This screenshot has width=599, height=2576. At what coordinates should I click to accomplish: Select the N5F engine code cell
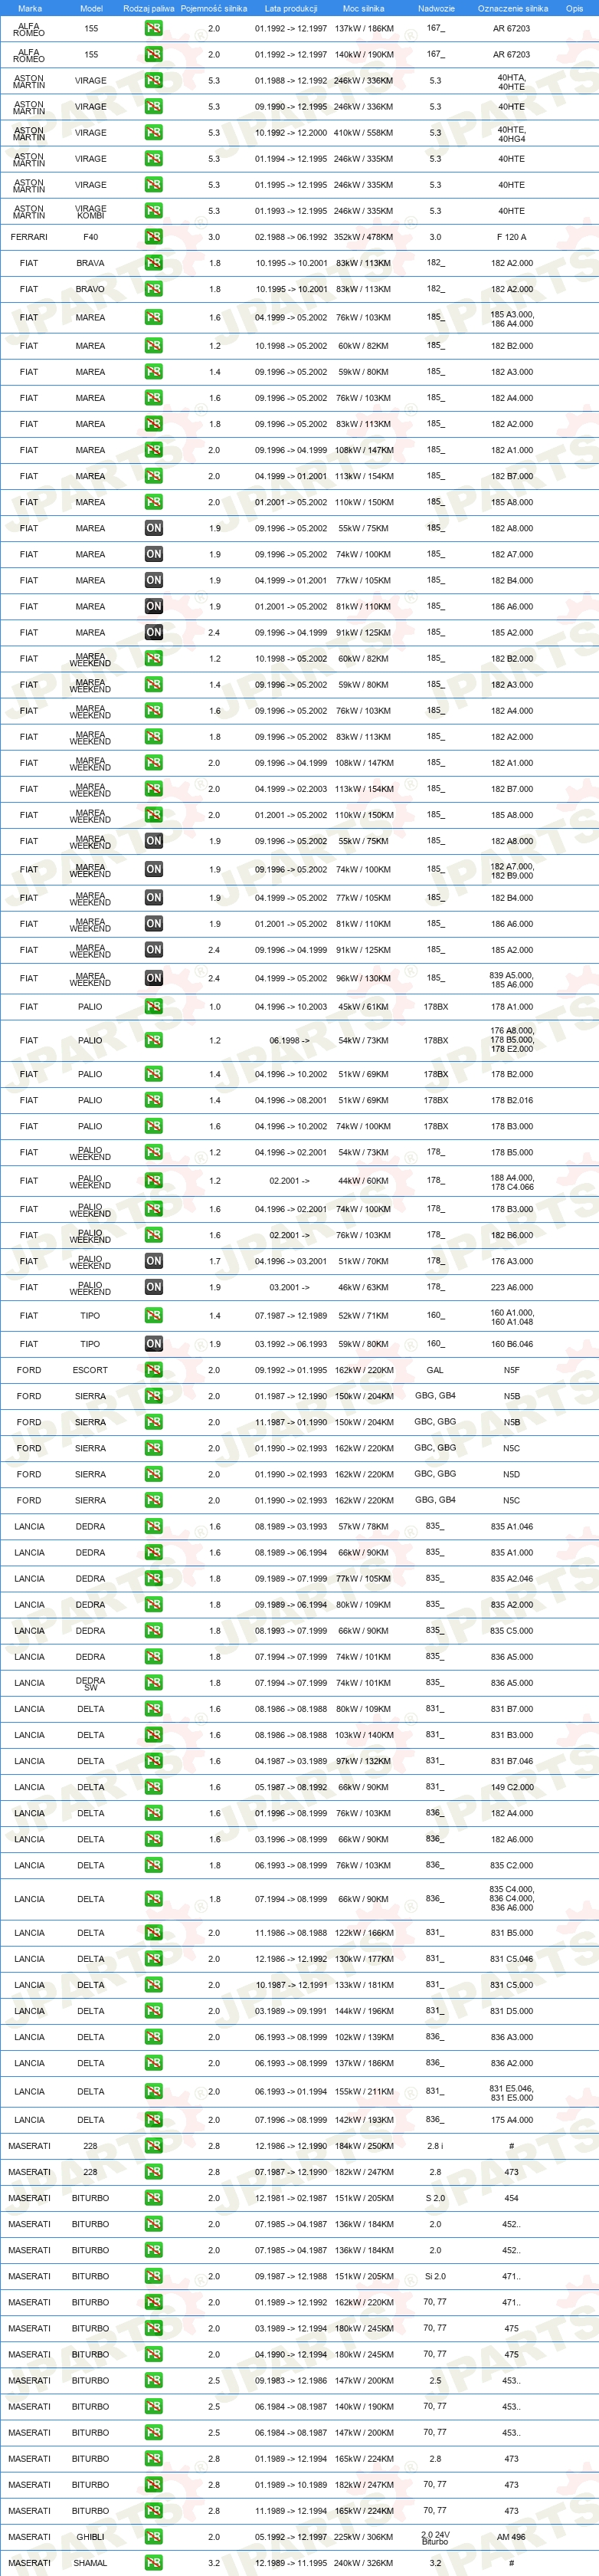pos(511,1370)
